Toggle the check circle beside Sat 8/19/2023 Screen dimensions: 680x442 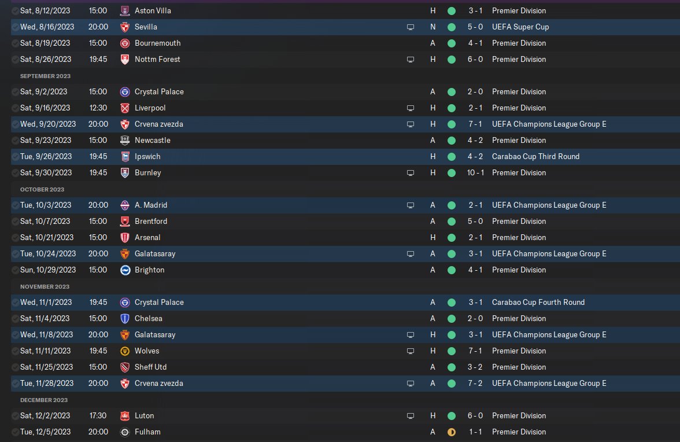tap(15, 43)
